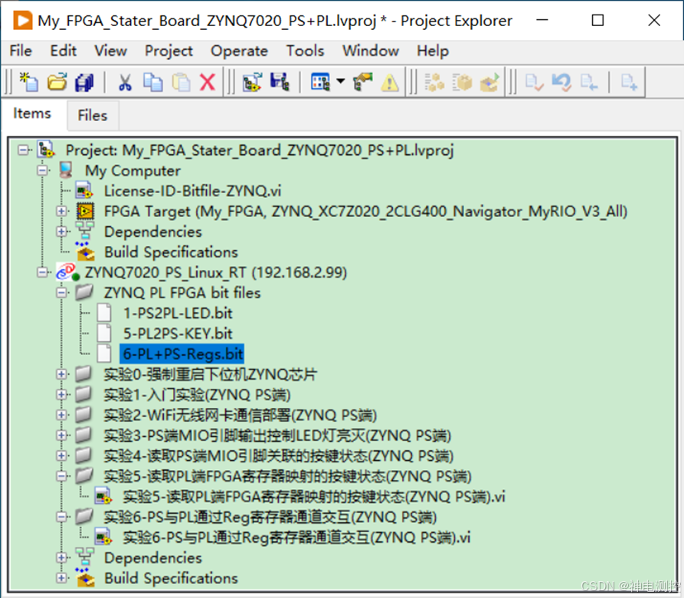
Task: Click the My Computer monitor icon
Action: 67,170
